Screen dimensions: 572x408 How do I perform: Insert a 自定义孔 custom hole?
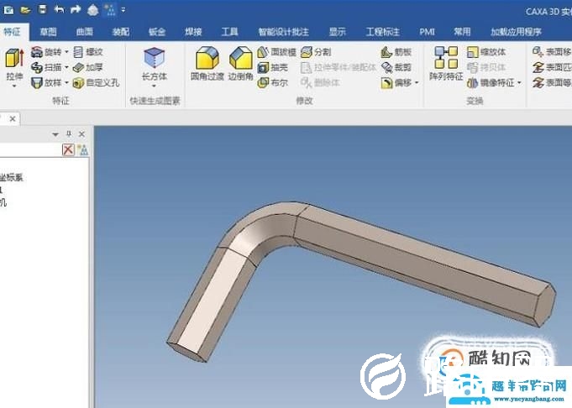(x=97, y=83)
